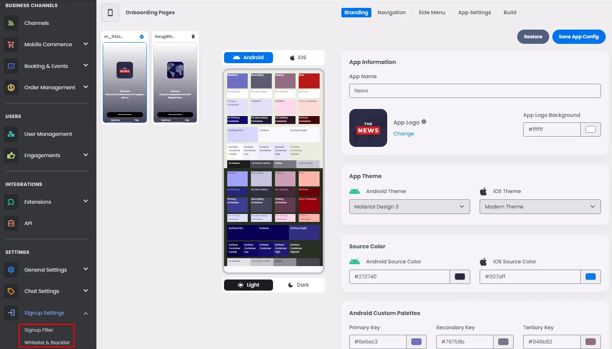Click the App Name input field
Screen dimensions: 612x349
click(475, 91)
